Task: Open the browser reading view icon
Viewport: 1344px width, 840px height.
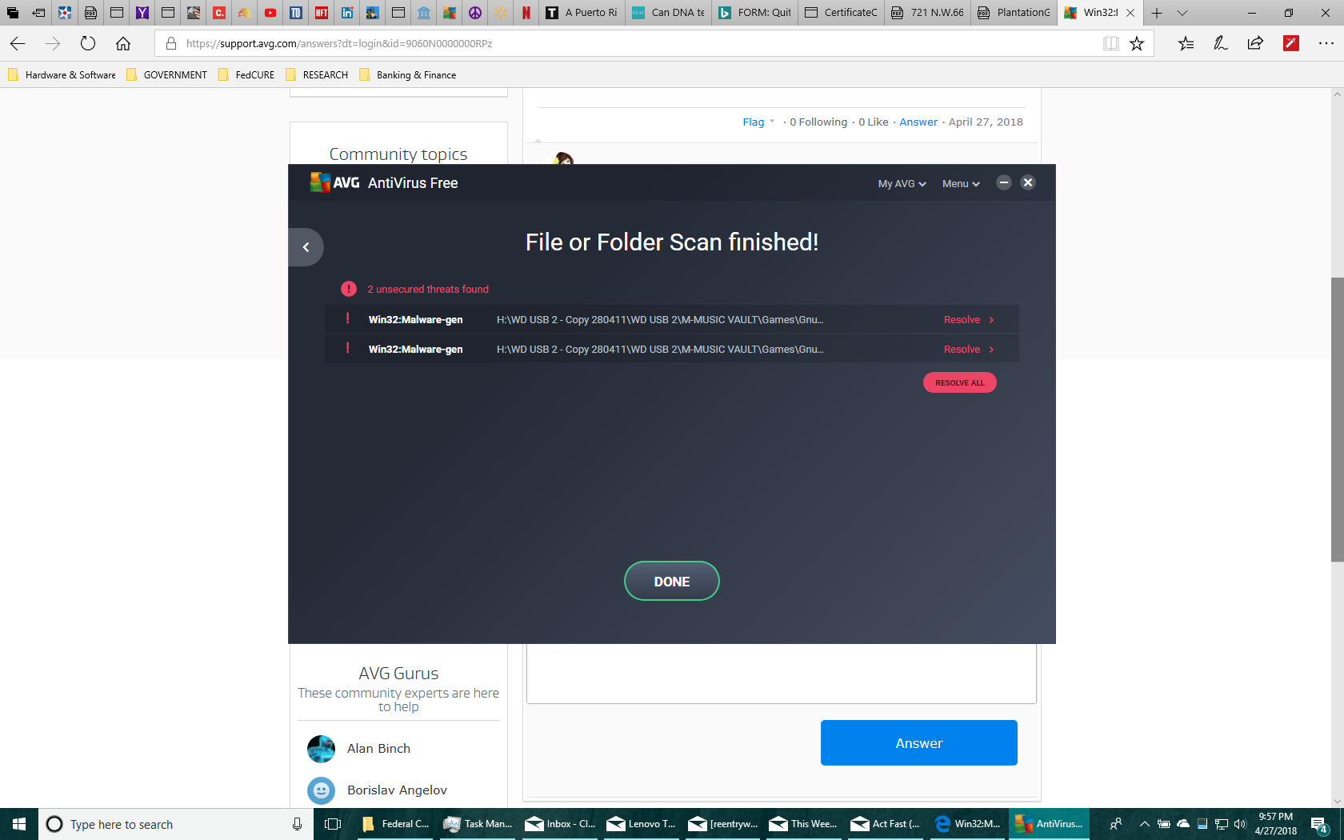Action: pyautogui.click(x=1110, y=44)
